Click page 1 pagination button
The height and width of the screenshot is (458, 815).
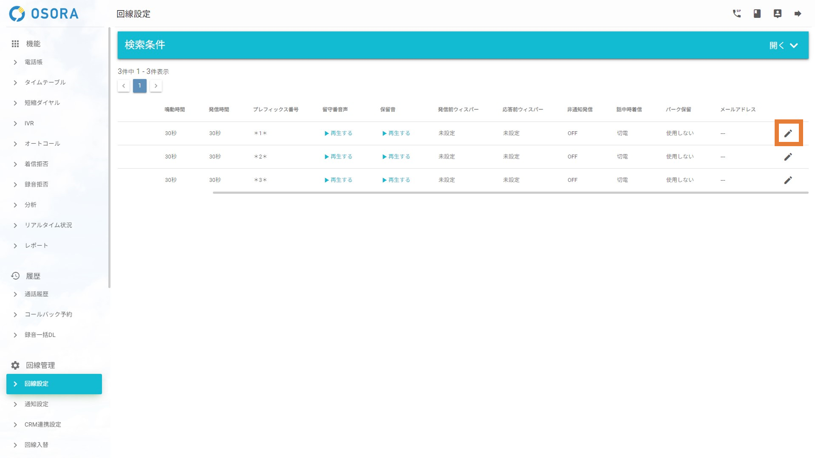click(x=139, y=86)
